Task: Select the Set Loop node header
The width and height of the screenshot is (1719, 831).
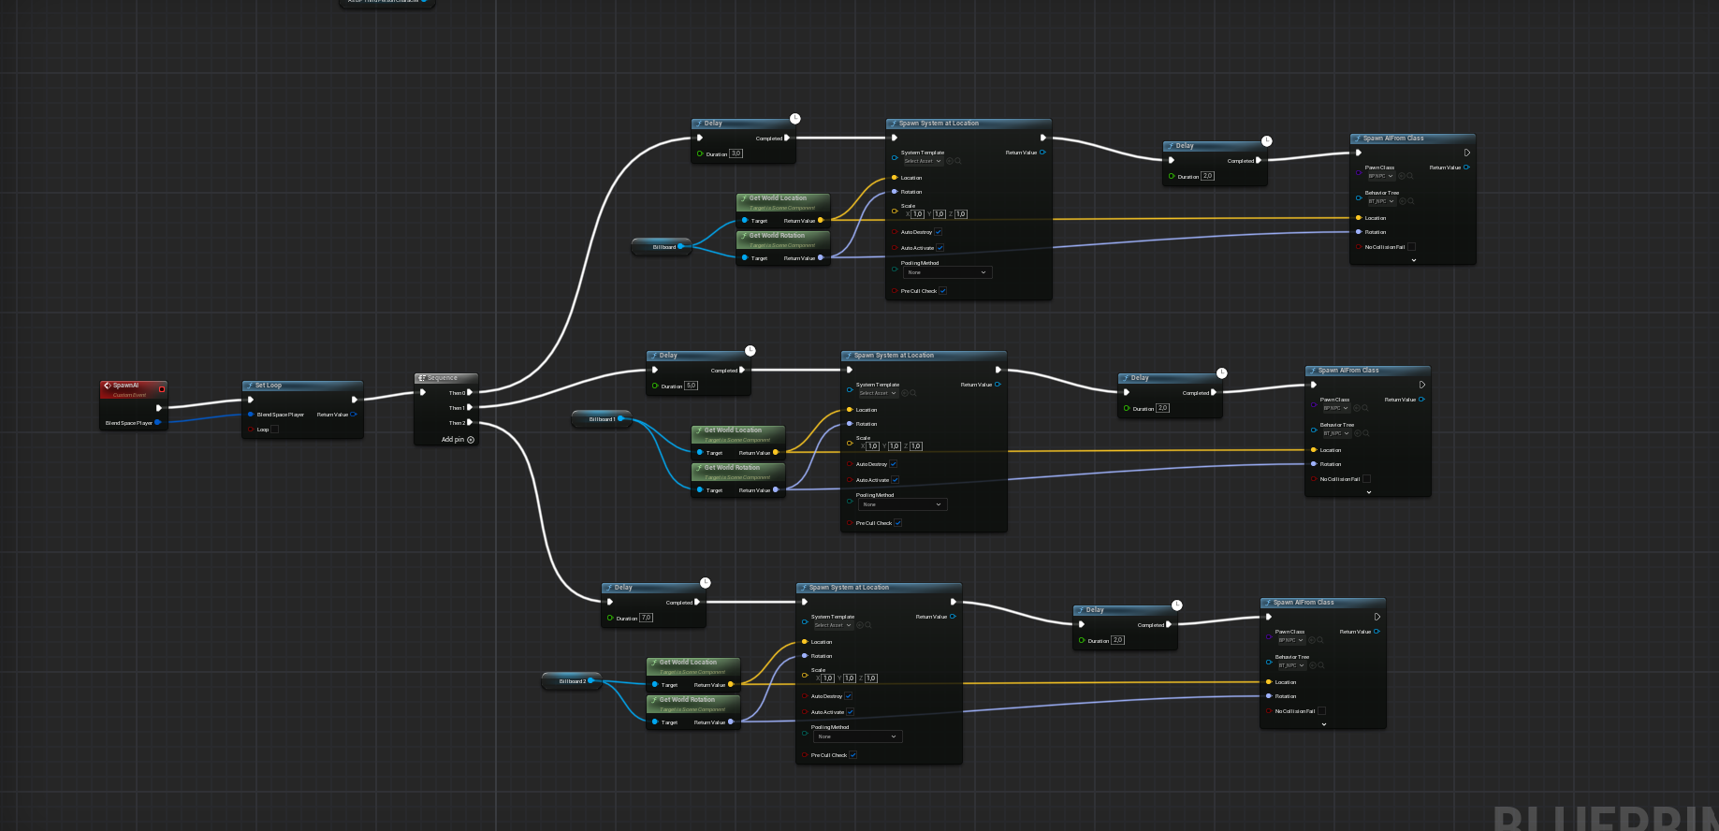Action: click(301, 386)
